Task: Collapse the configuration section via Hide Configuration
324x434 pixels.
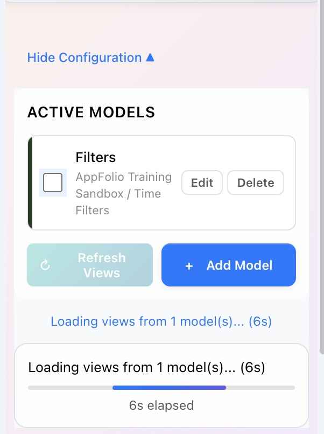Action: pos(84,58)
